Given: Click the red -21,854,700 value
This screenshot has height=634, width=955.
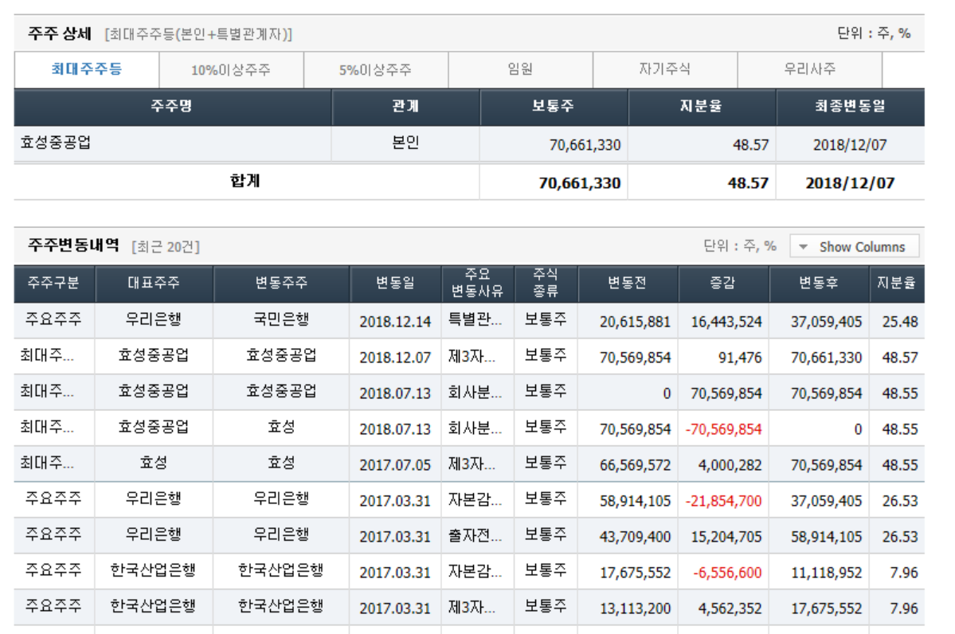Looking at the screenshot, I should 723,501.
